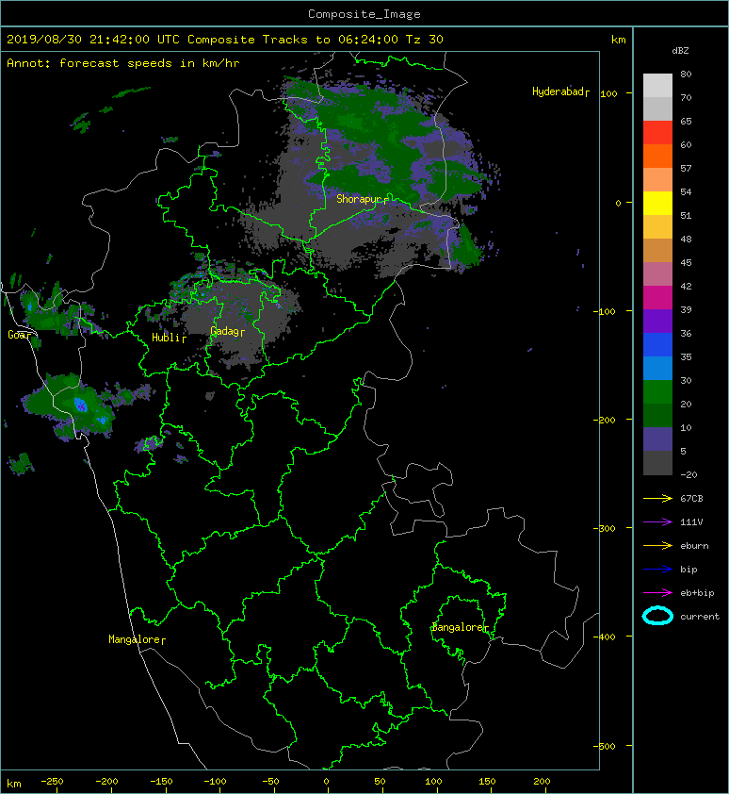Image resolution: width=729 pixels, height=794 pixels.
Task: Click the cyan current ellipse icon
Action: click(657, 616)
